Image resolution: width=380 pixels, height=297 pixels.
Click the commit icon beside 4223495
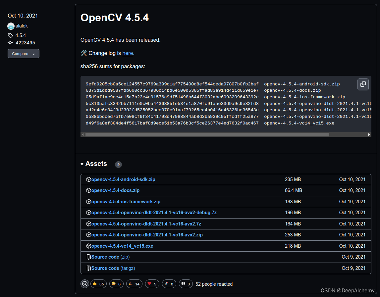coord(10,42)
